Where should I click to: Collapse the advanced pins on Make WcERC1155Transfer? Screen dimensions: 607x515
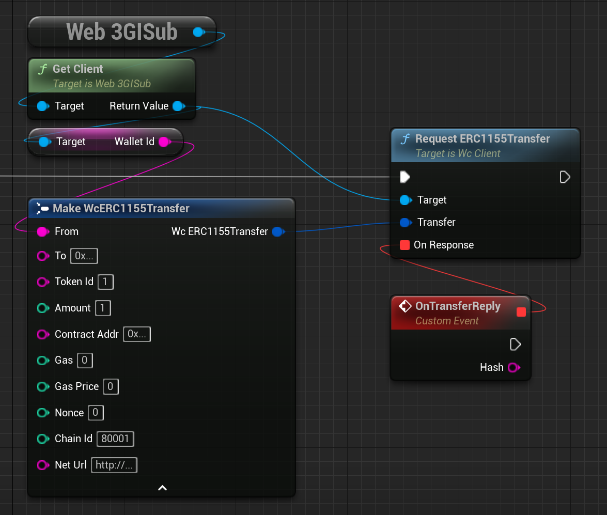coord(162,488)
